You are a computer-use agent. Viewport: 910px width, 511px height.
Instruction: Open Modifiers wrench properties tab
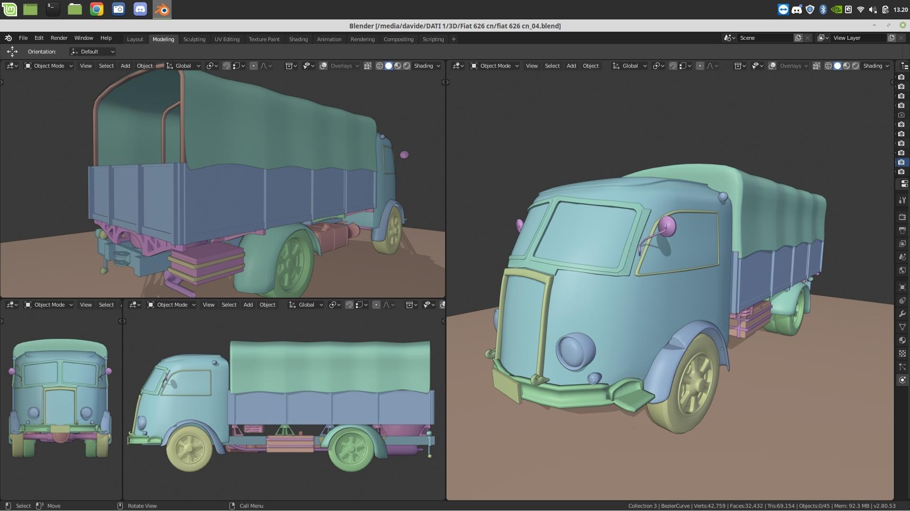pos(902,314)
